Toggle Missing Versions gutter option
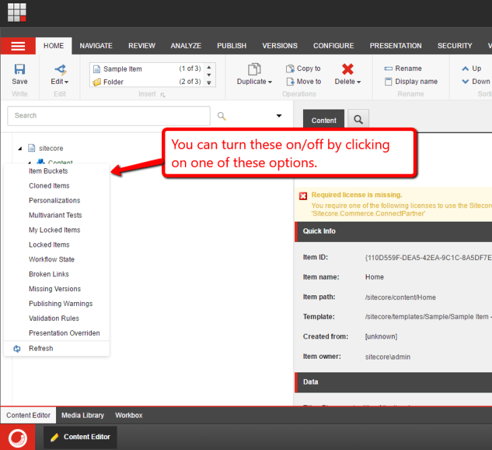492x450 pixels. [57, 289]
